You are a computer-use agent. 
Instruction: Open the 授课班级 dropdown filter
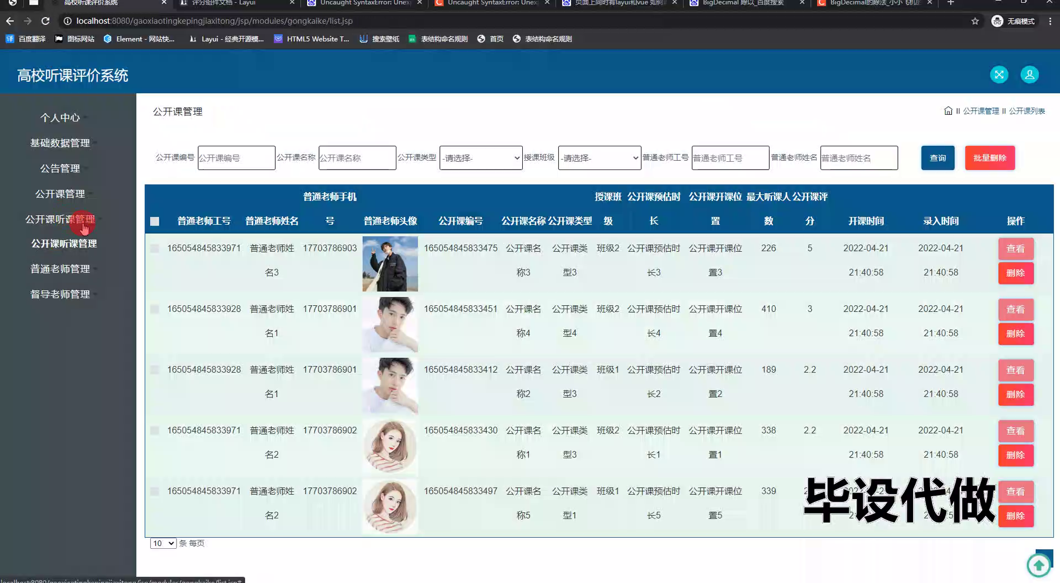tap(600, 158)
